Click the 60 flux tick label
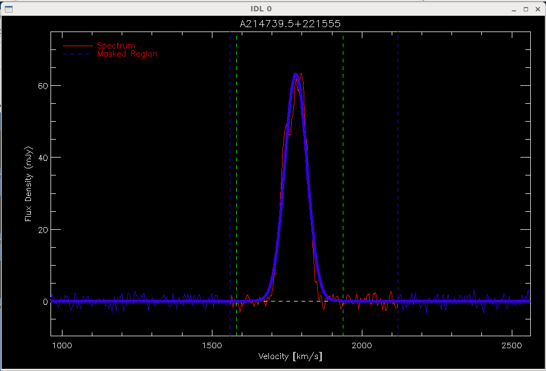Screen dimensions: 546x371 (x=43, y=86)
